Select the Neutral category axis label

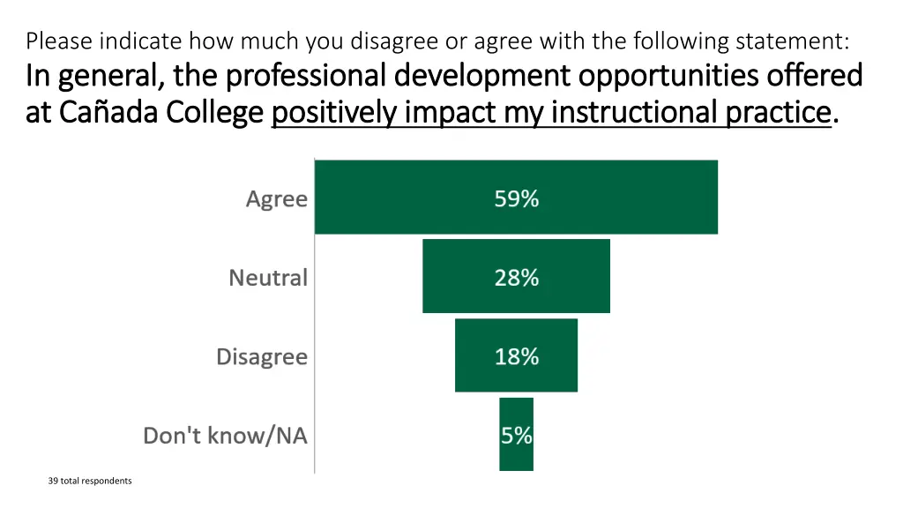tap(268, 278)
